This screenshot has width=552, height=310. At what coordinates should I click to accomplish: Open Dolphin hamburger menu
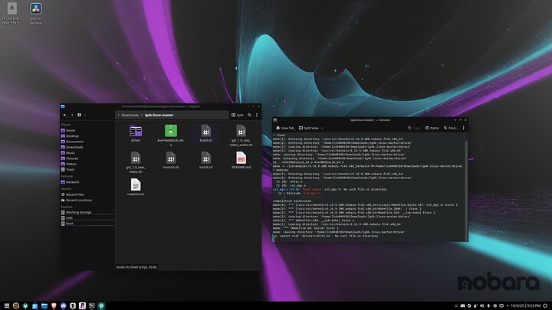click(257, 115)
